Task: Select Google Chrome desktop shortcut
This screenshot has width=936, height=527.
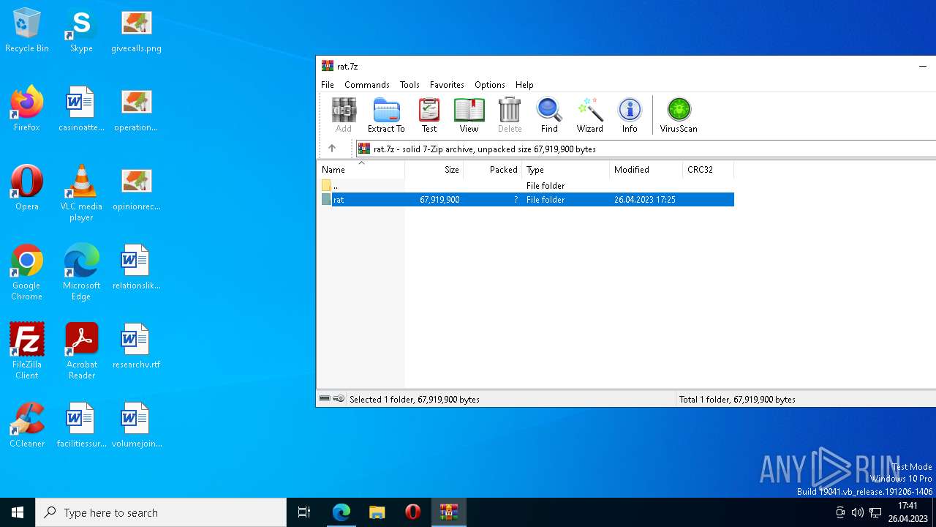Action: [27, 272]
